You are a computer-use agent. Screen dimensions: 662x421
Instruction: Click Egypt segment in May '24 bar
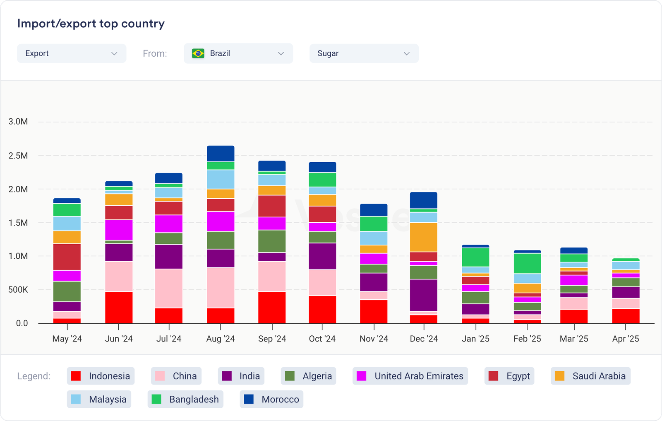pyautogui.click(x=67, y=257)
